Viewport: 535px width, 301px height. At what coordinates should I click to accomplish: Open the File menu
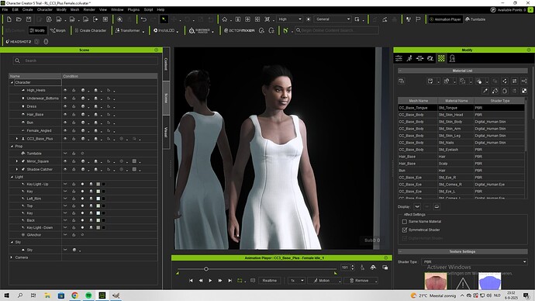click(x=5, y=9)
